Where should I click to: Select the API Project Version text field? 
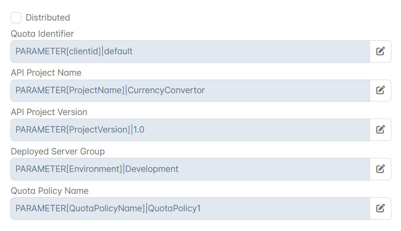(x=190, y=129)
